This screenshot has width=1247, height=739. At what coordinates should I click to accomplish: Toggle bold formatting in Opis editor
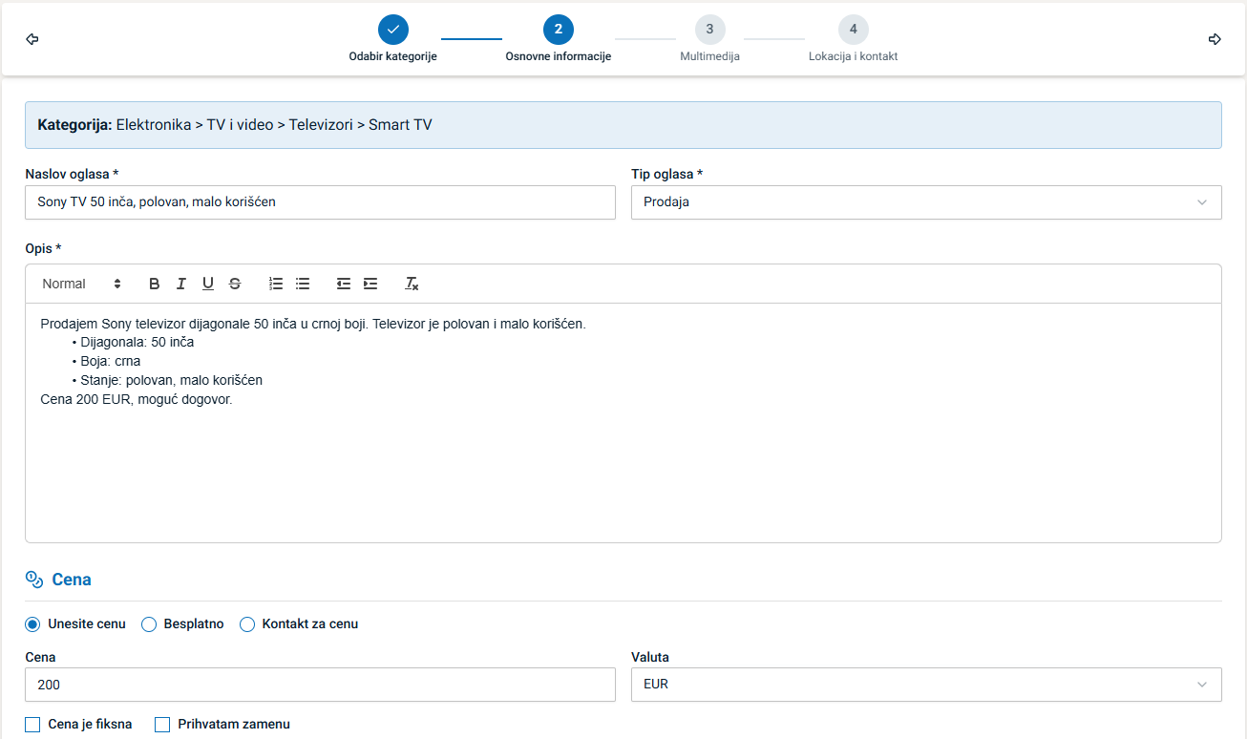coord(154,284)
